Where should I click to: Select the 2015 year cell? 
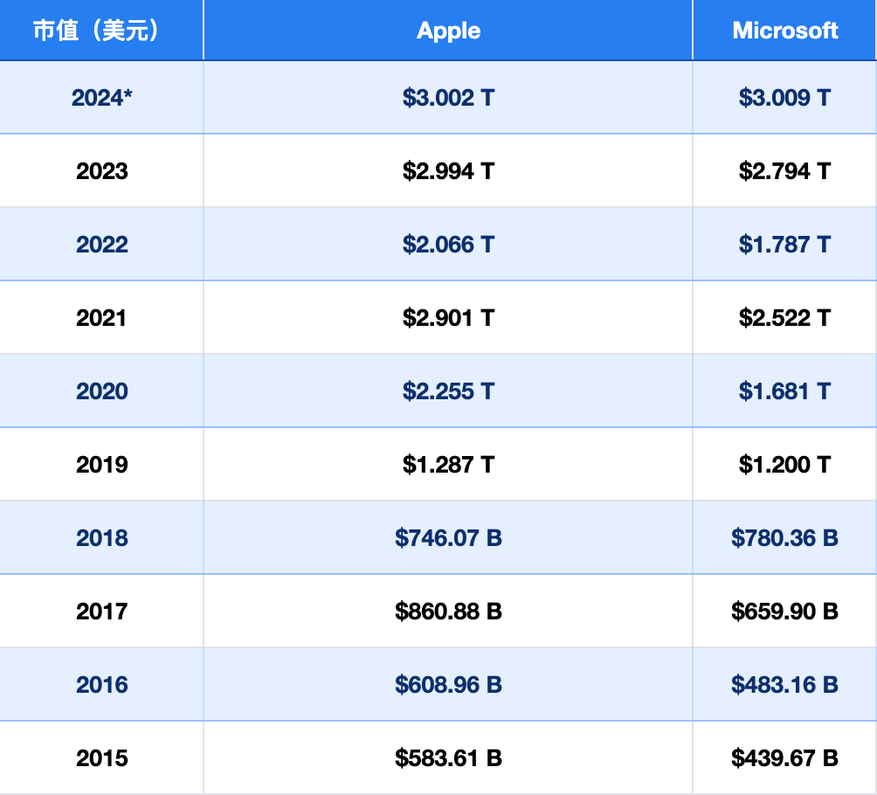102,758
